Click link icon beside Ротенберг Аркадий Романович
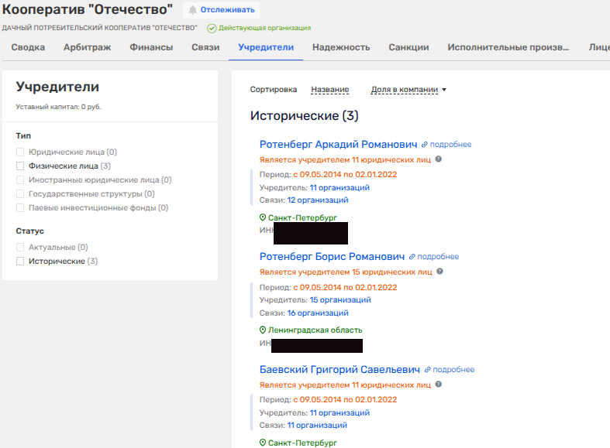The width and height of the screenshot is (610, 448). tap(425, 145)
